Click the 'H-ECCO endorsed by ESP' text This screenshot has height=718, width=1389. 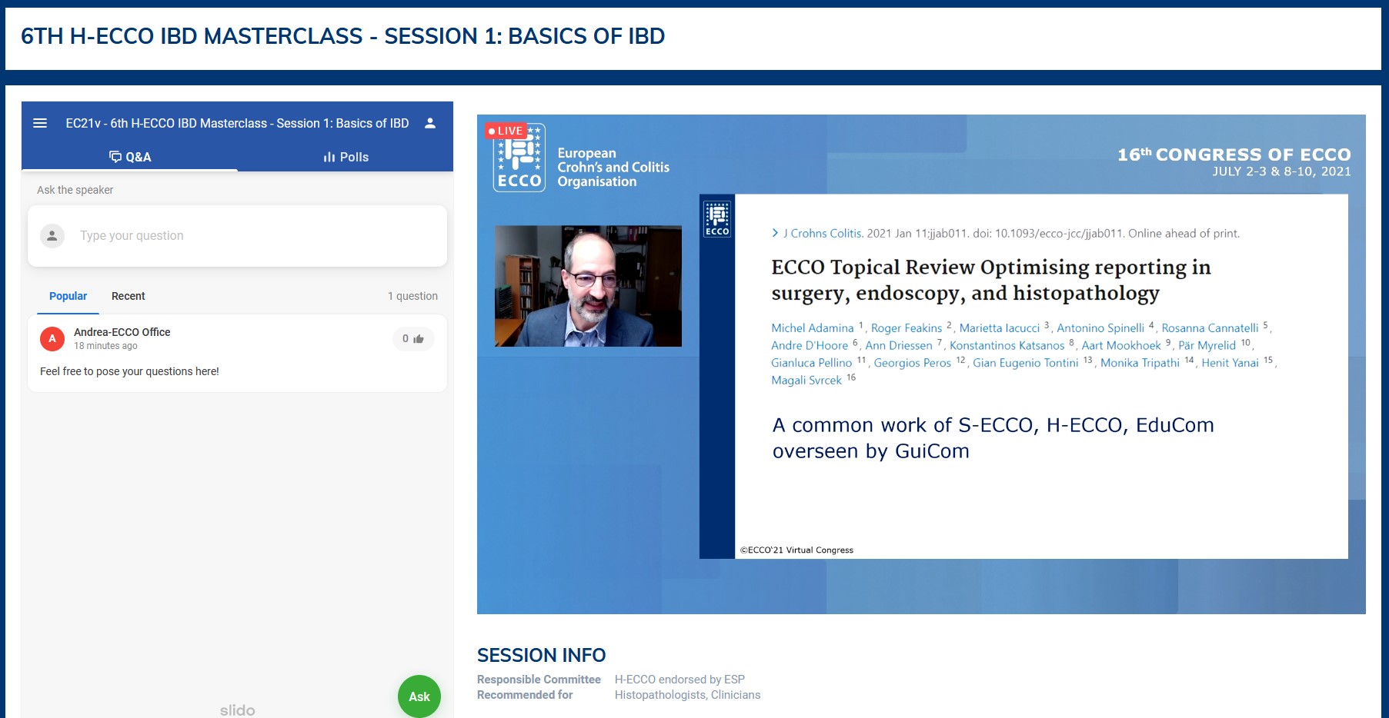click(679, 680)
